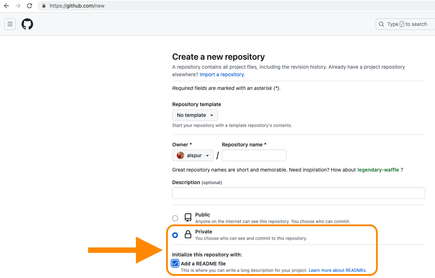The height and width of the screenshot is (278, 435).
Task: Click the alspur owner avatar
Action: point(180,155)
